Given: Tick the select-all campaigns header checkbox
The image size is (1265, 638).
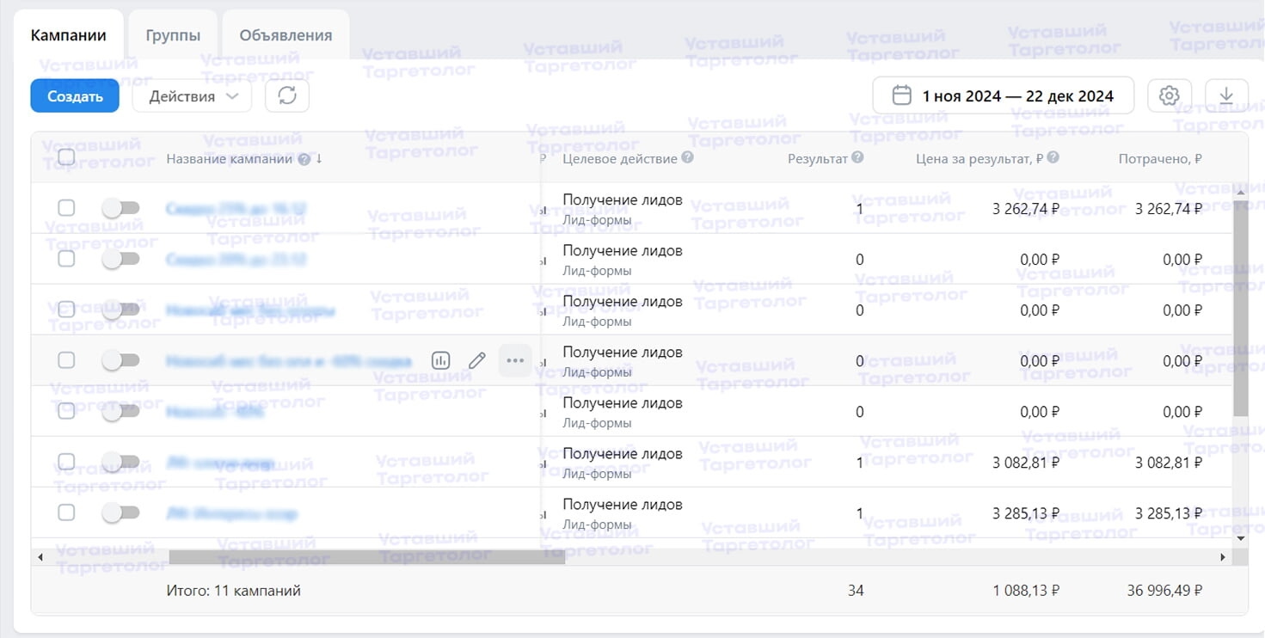Looking at the screenshot, I should 66,157.
